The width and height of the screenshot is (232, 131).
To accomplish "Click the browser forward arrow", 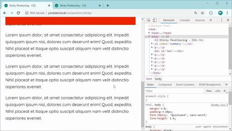I will pyautogui.click(x=12, y=13).
